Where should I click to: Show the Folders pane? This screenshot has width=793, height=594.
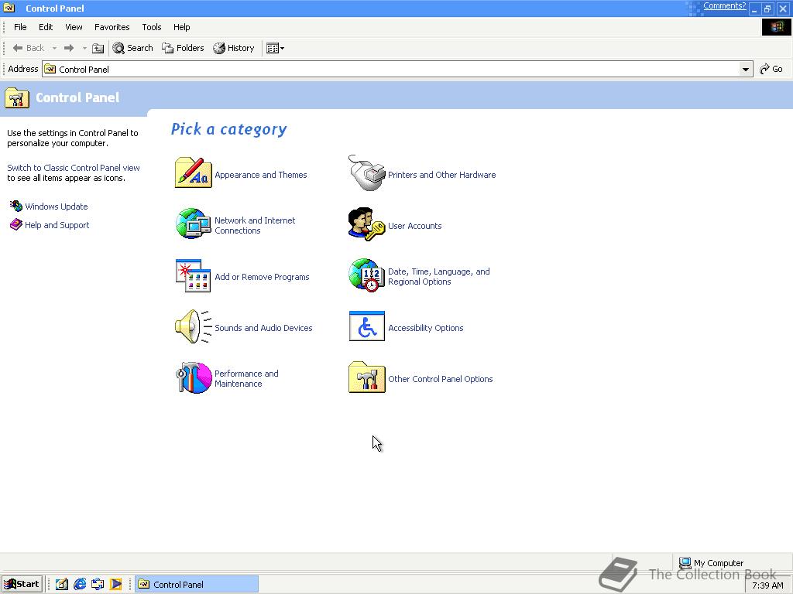[183, 48]
